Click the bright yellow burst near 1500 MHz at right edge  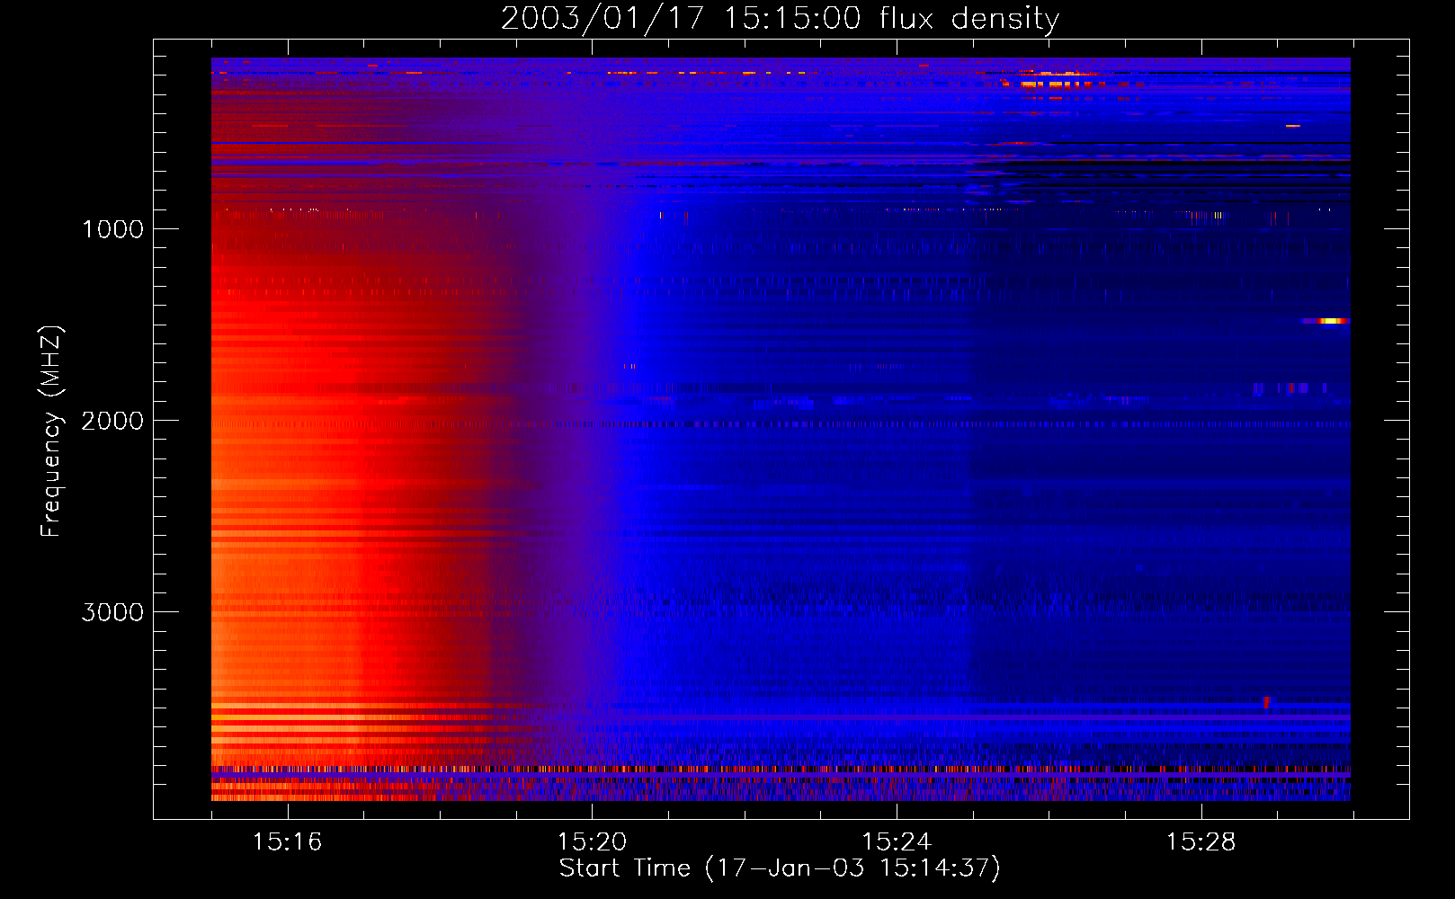coord(1326,321)
